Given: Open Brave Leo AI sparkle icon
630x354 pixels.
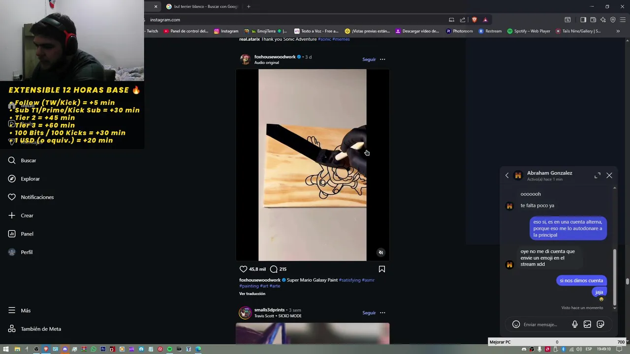Looking at the screenshot, I should coord(603,20).
